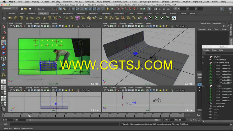Toggle third layer visibility V box

click(x=200, y=90)
